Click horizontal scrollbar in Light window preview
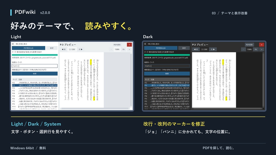The image size is (276, 155). pyautogui.click(x=95, y=109)
